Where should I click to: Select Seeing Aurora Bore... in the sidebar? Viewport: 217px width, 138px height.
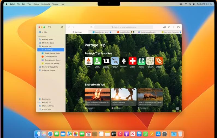coord(51,60)
